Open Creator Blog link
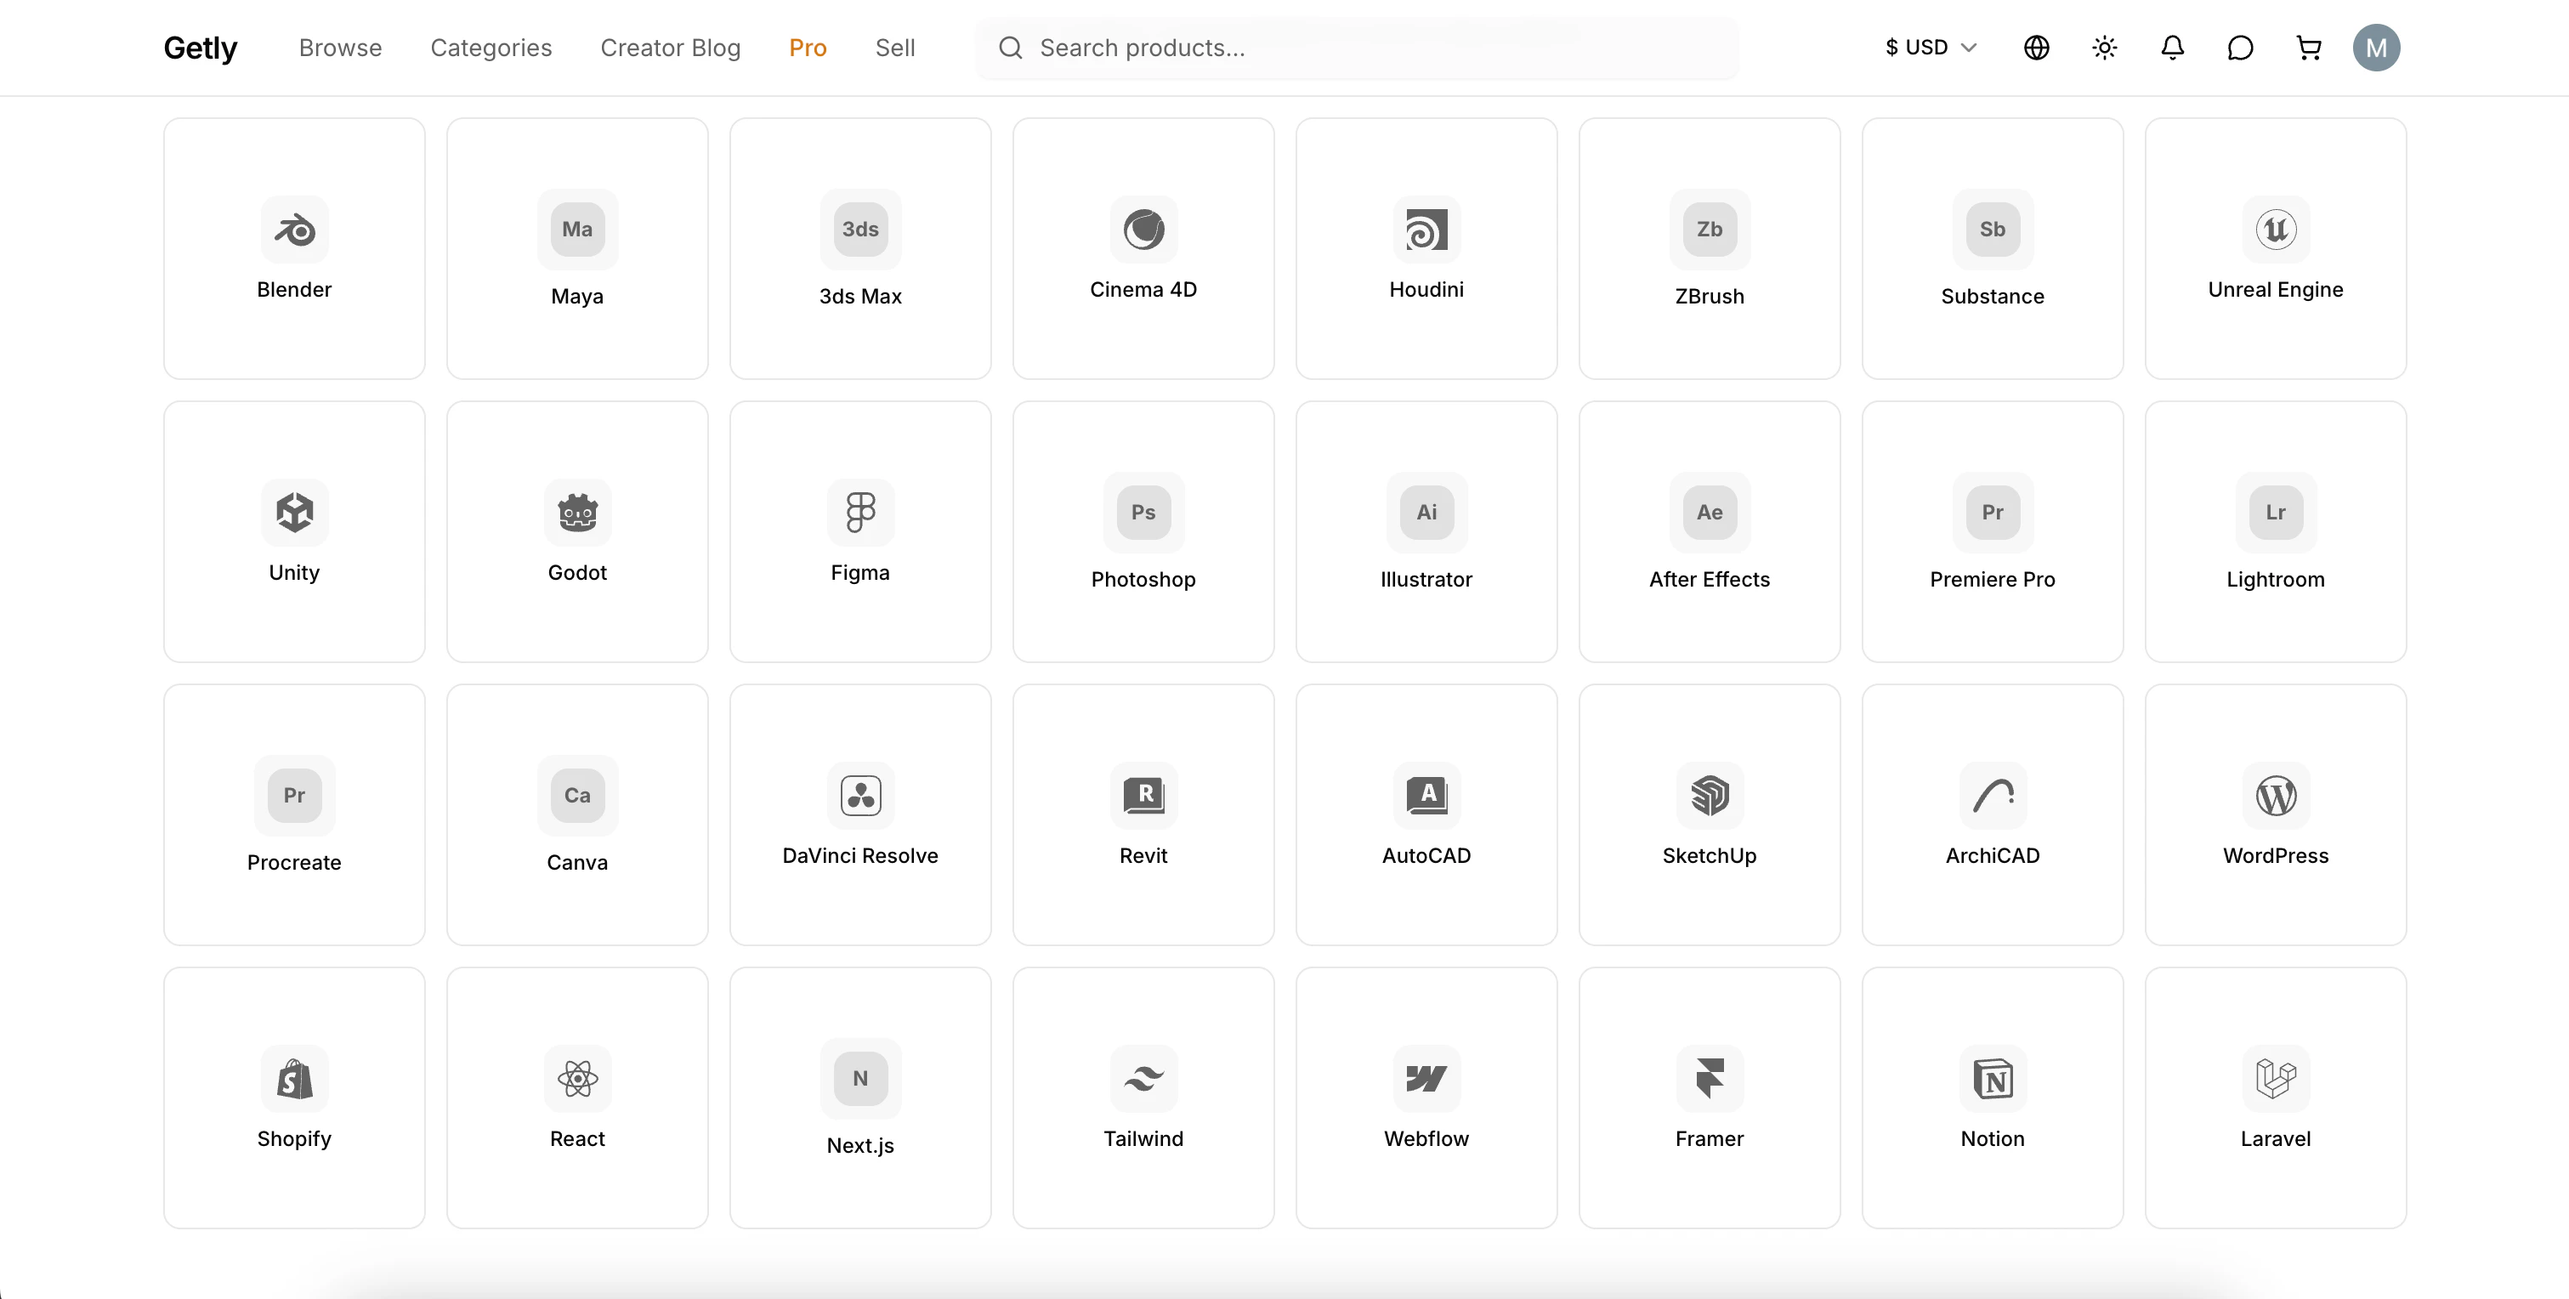This screenshot has height=1299, width=2569. [670, 48]
